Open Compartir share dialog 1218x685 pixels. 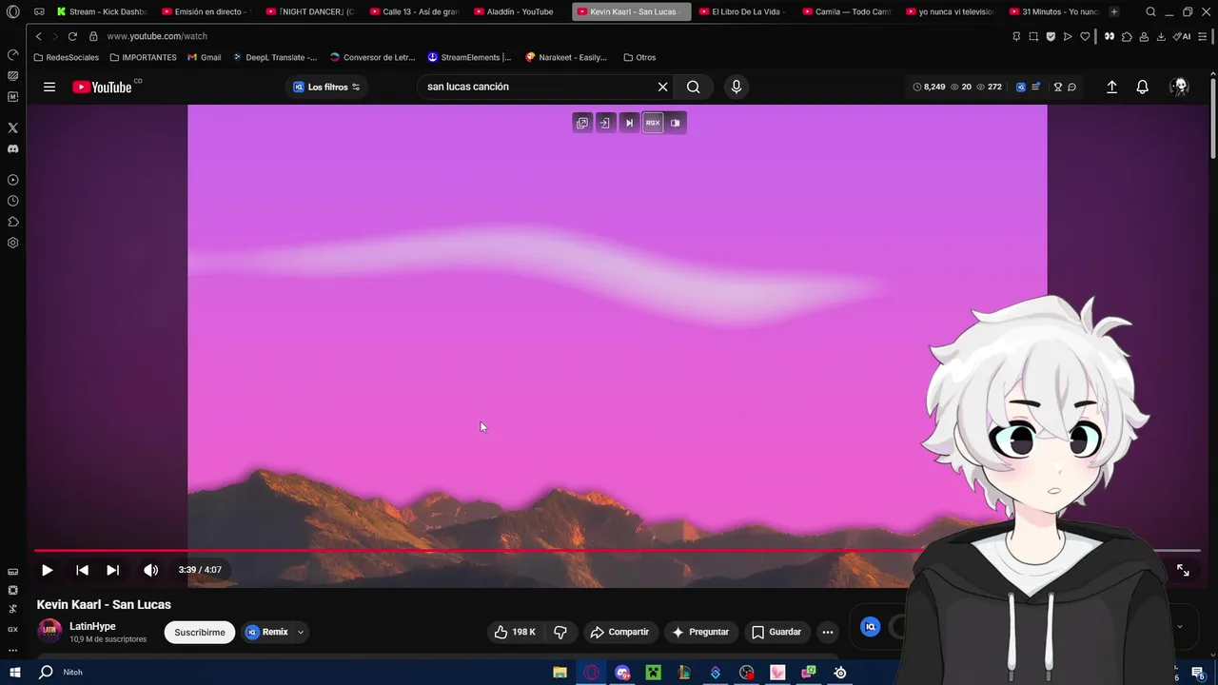click(619, 632)
